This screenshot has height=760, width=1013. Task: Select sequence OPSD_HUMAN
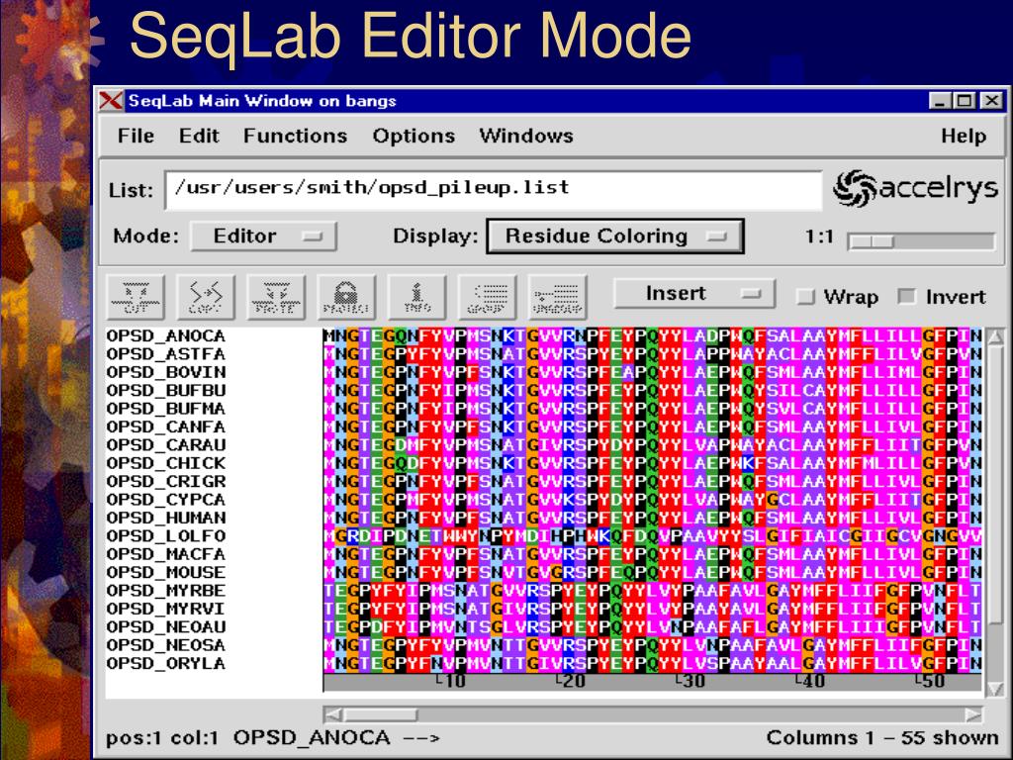click(166, 518)
